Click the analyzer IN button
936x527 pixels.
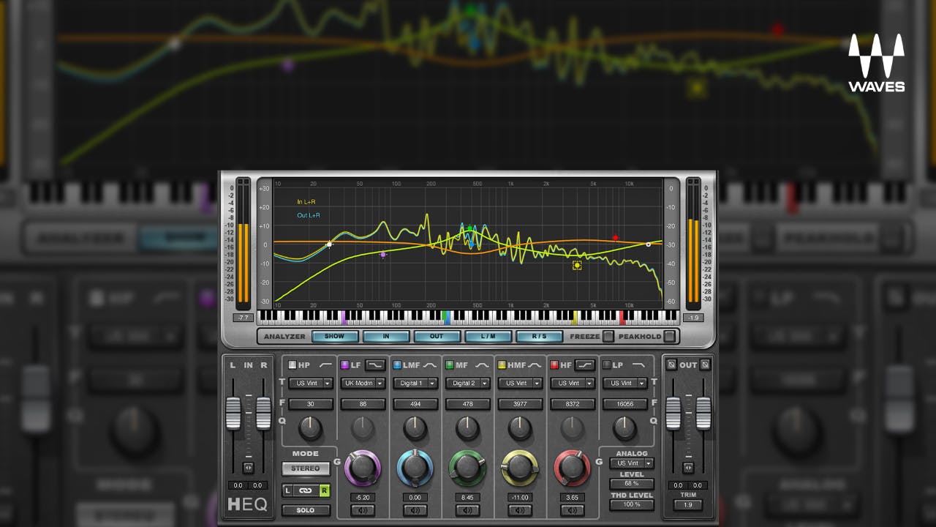(386, 337)
